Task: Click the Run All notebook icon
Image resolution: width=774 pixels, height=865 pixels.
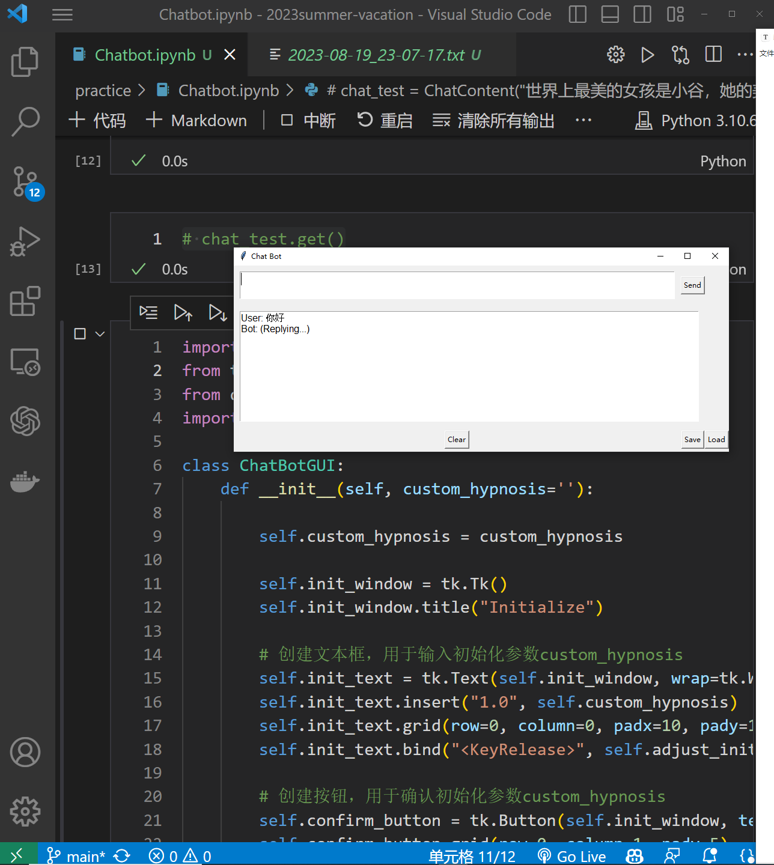Action: tap(647, 55)
